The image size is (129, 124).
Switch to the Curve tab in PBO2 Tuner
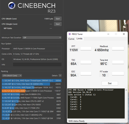[x=71, y=39]
